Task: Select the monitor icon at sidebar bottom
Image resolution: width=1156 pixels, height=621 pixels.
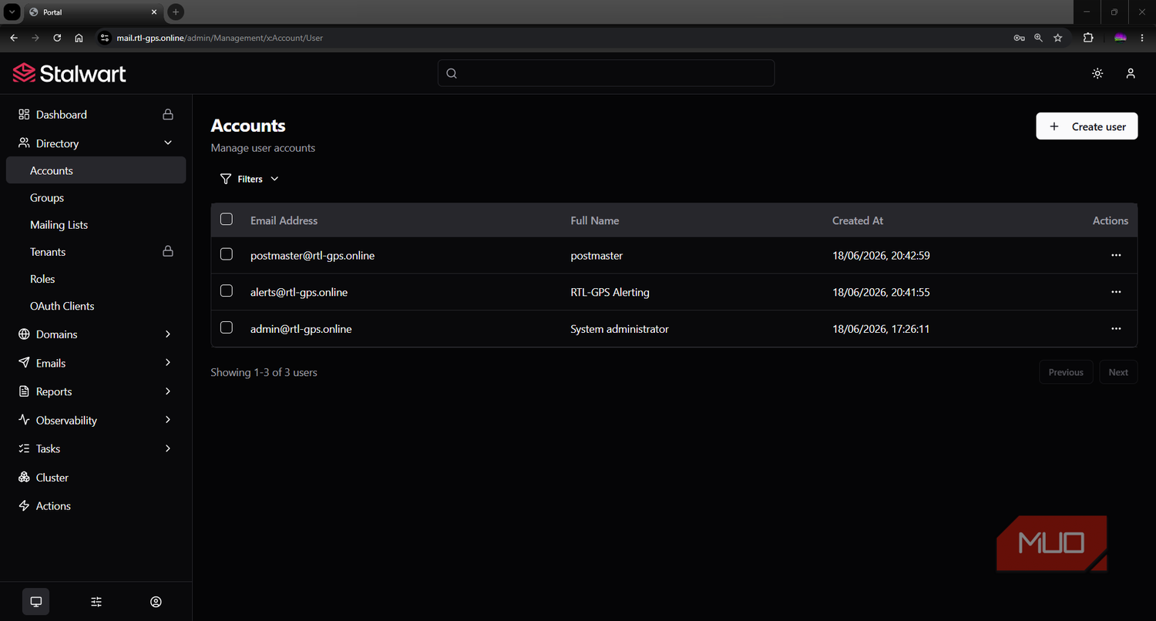Action: [x=35, y=602]
